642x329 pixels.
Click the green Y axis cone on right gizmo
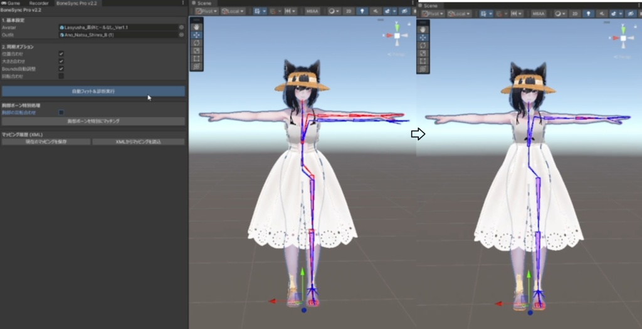point(623,29)
